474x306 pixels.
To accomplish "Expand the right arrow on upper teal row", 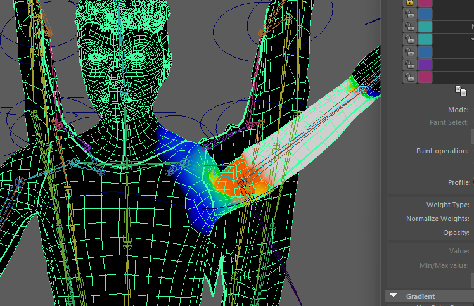I will (x=472, y=27).
